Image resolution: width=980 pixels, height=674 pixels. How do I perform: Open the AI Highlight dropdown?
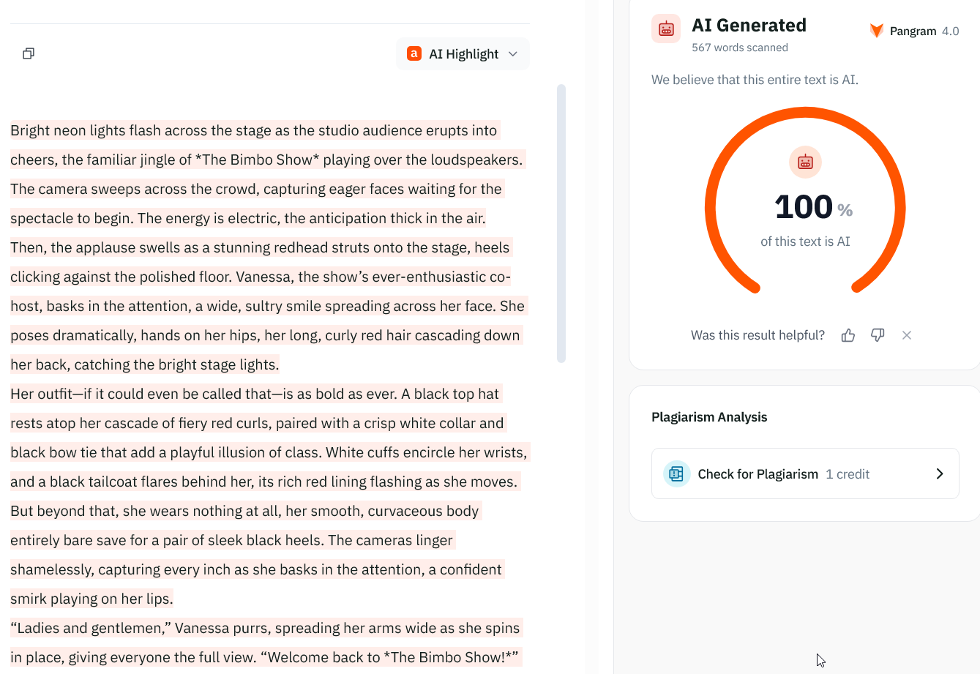coord(463,53)
